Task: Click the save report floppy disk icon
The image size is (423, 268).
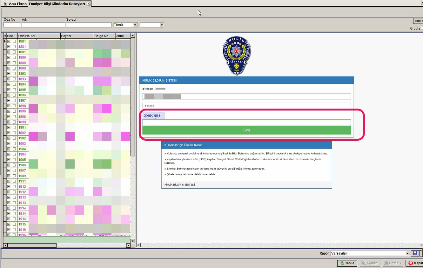Action: (x=415, y=253)
